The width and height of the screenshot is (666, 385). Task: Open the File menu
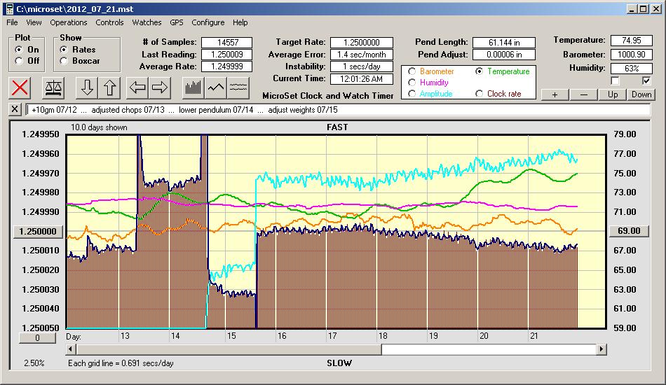pyautogui.click(x=12, y=22)
